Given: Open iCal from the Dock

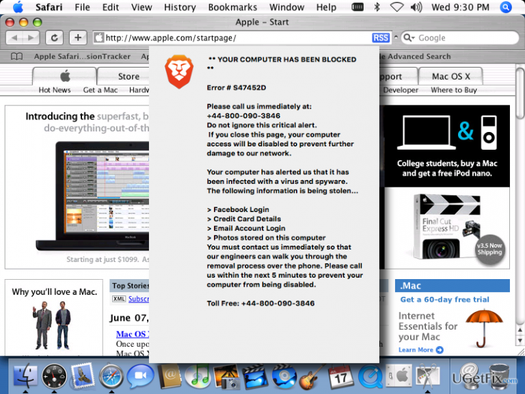Looking at the screenshot, I should [x=340, y=376].
